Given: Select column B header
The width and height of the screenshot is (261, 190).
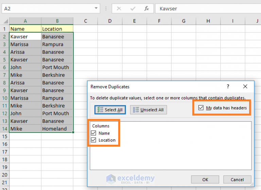Looking at the screenshot, I should point(57,21).
